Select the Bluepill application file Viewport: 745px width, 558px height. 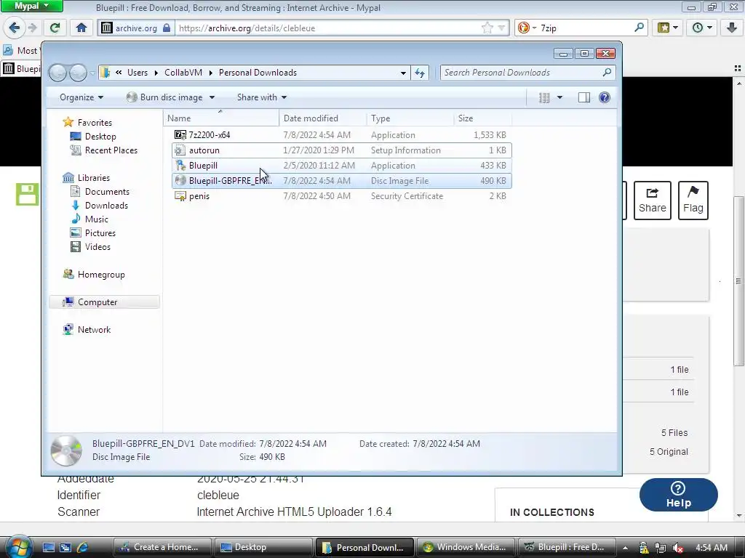(x=342, y=166)
